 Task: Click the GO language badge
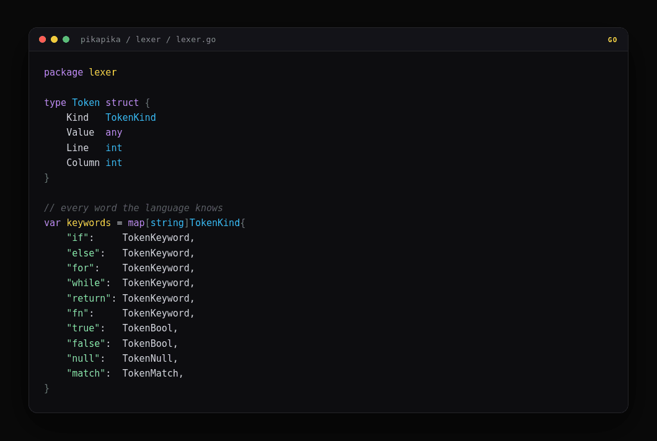[x=612, y=40]
